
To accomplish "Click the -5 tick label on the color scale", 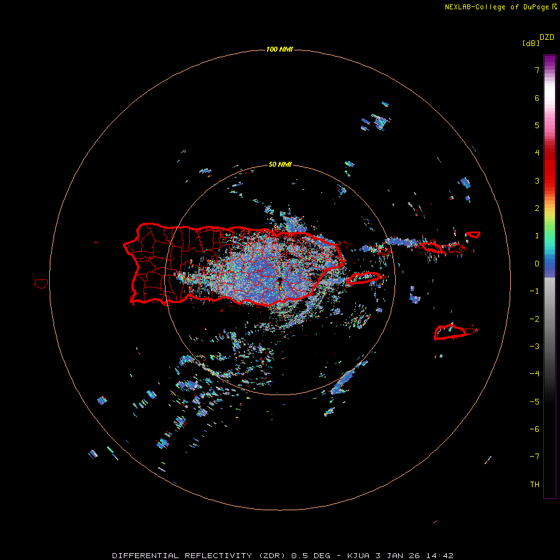I will (534, 402).
